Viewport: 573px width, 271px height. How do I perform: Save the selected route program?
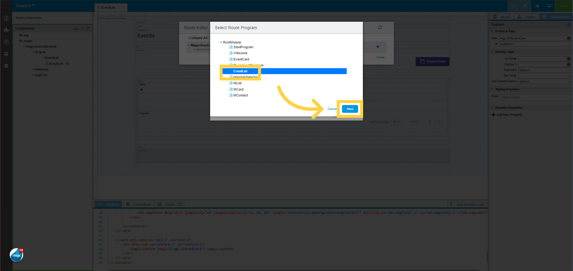click(349, 109)
